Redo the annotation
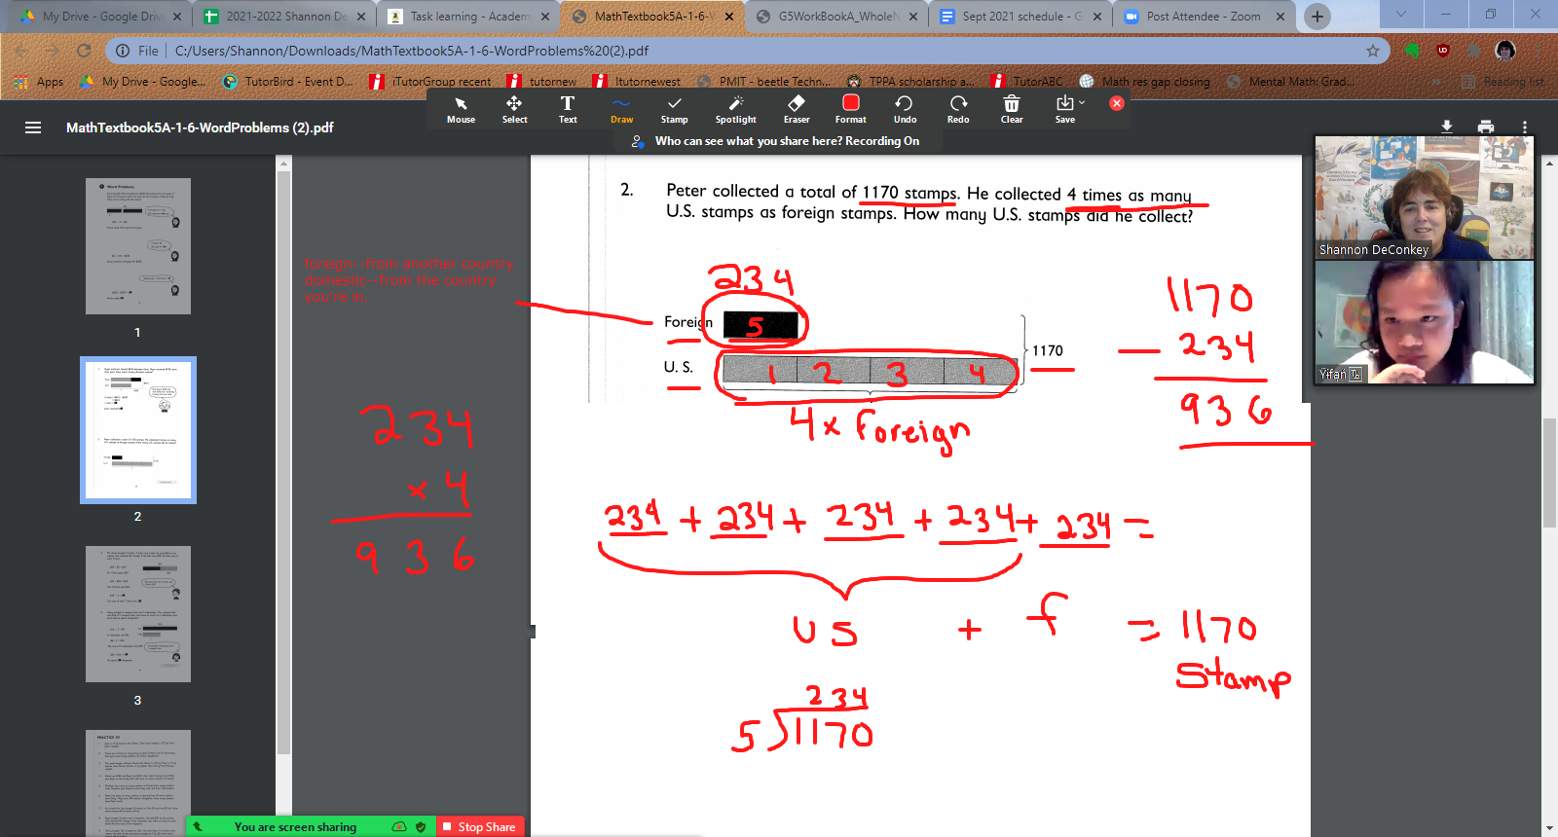 [958, 109]
